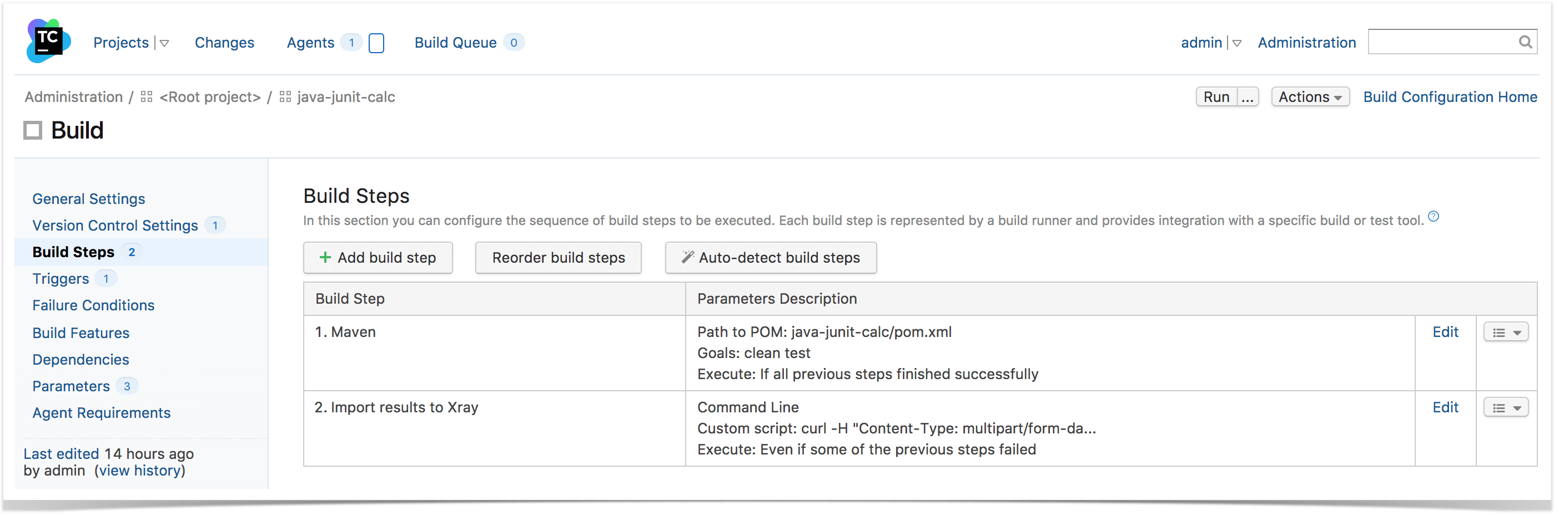1559x516 pixels.
Task: Open the Build Steps help icon
Action: tap(1434, 217)
